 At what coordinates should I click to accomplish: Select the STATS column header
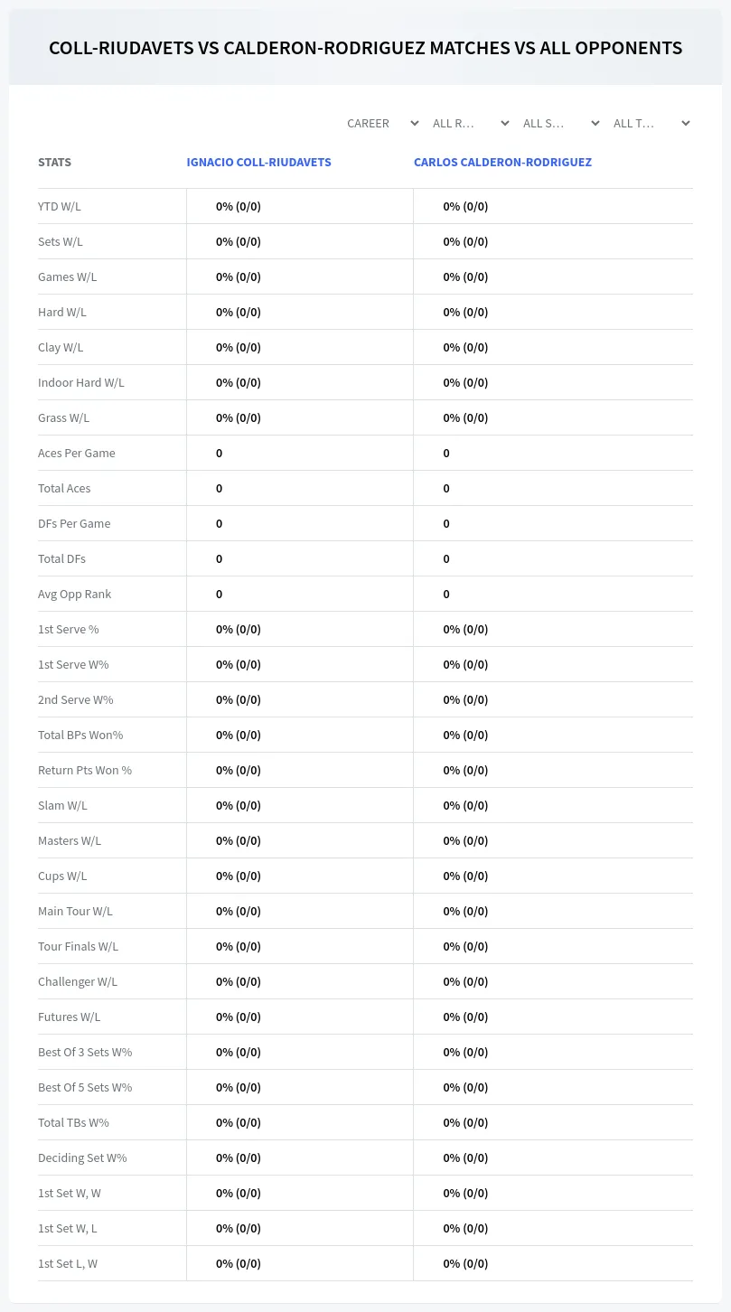point(54,163)
